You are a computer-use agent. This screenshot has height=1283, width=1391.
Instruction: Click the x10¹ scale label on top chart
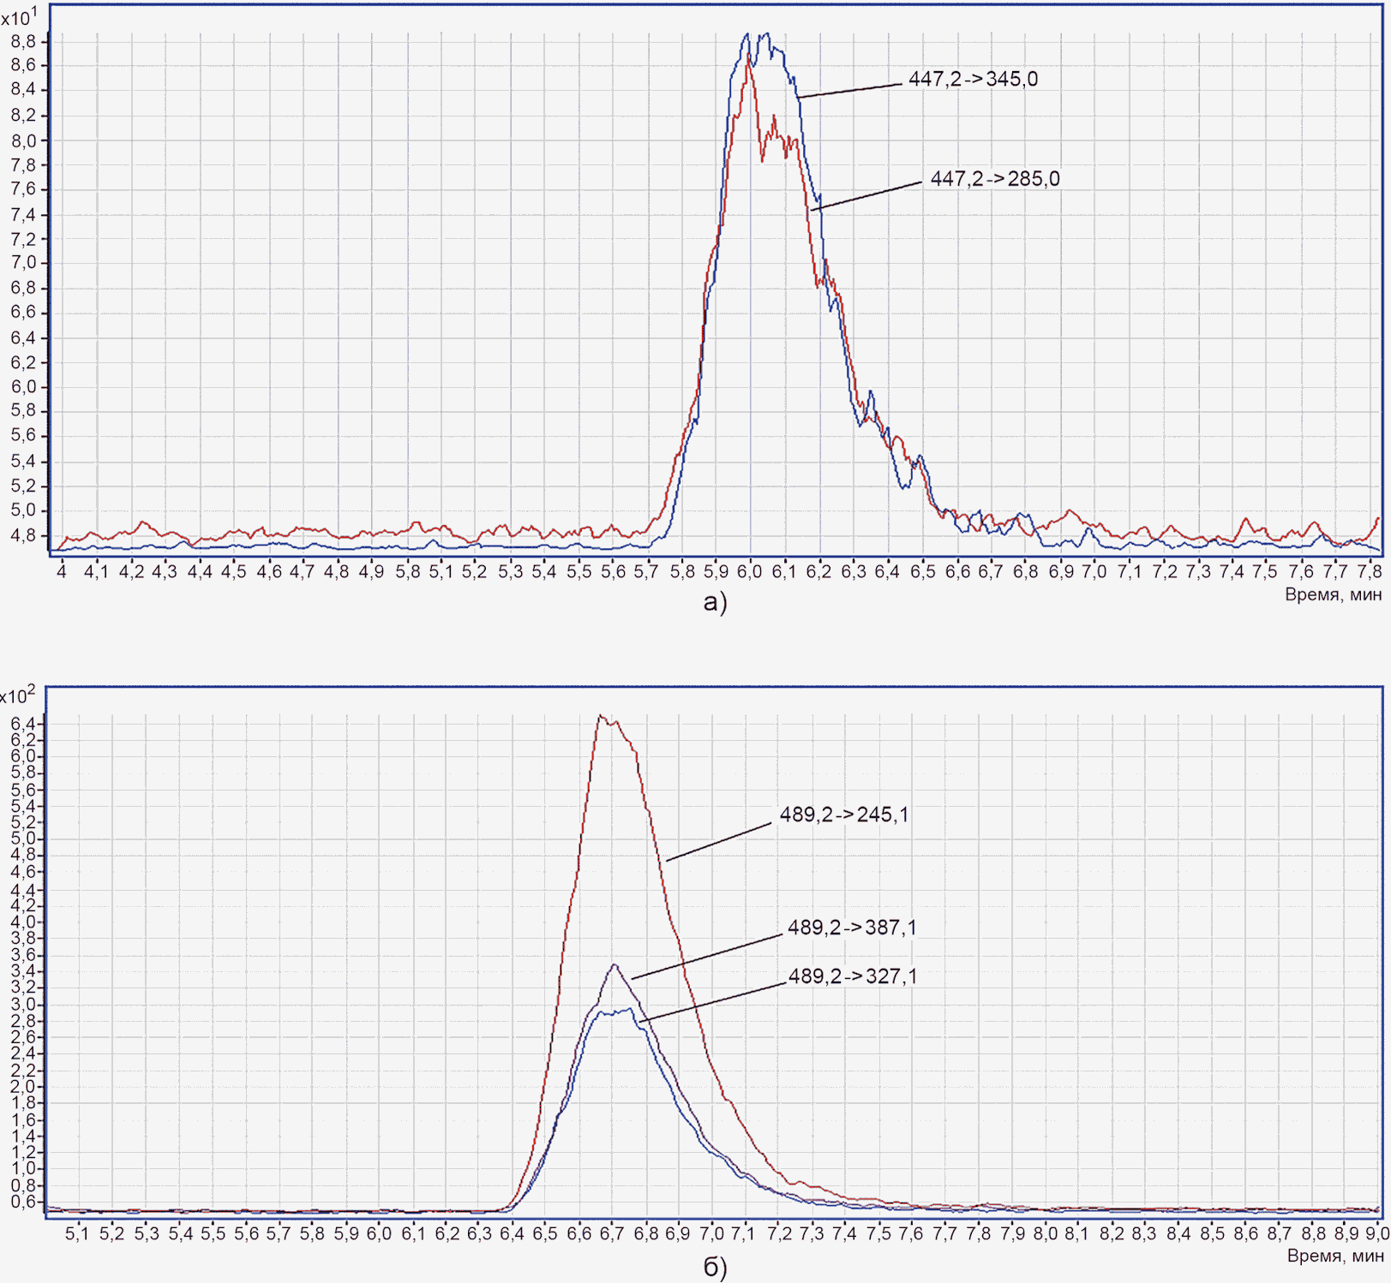click(19, 16)
